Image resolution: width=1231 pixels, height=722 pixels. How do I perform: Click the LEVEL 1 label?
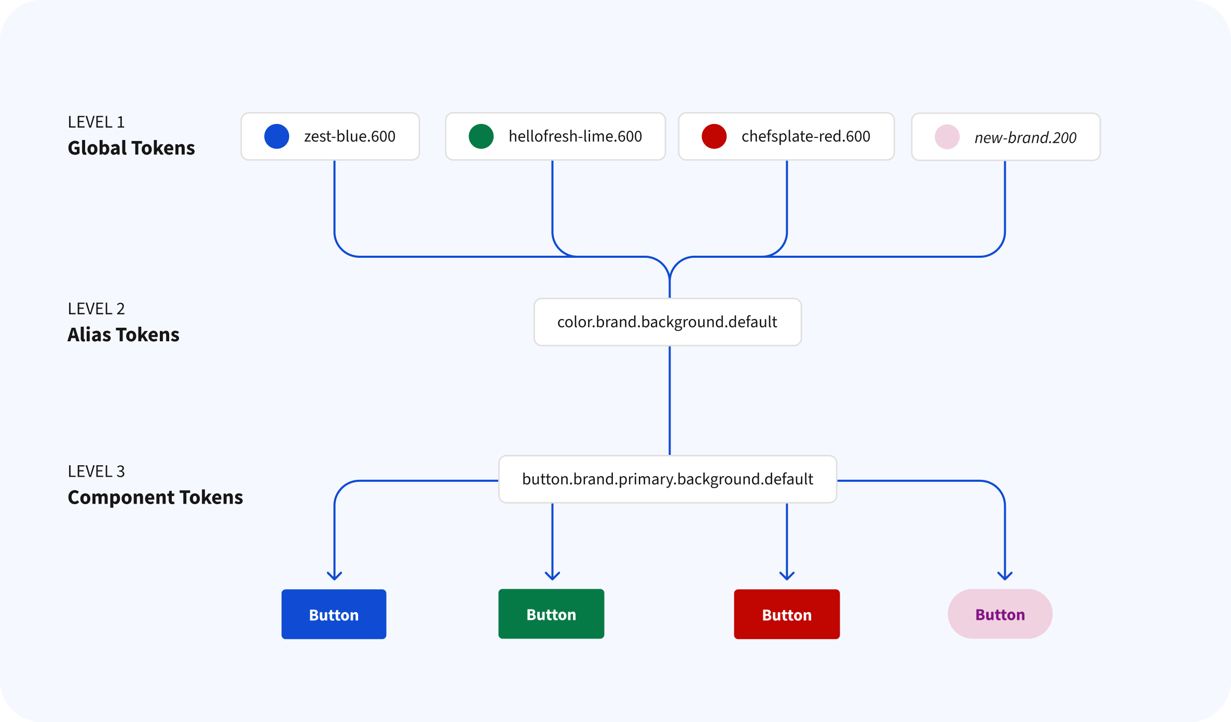click(97, 122)
